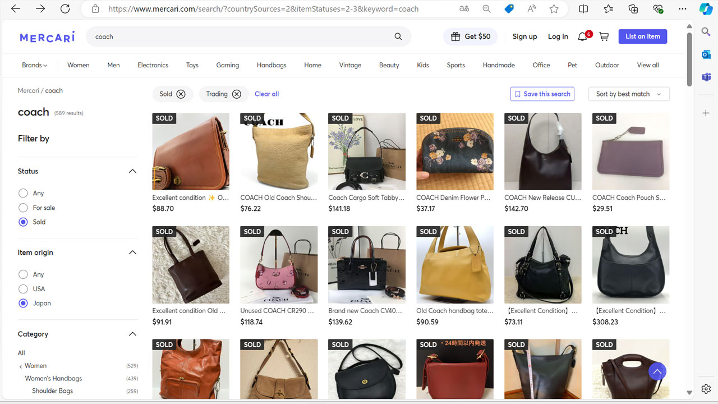Open the $141.18 Coach Cargo Soft Tabby thumbnail
Image resolution: width=718 pixels, height=404 pixels.
(367, 151)
